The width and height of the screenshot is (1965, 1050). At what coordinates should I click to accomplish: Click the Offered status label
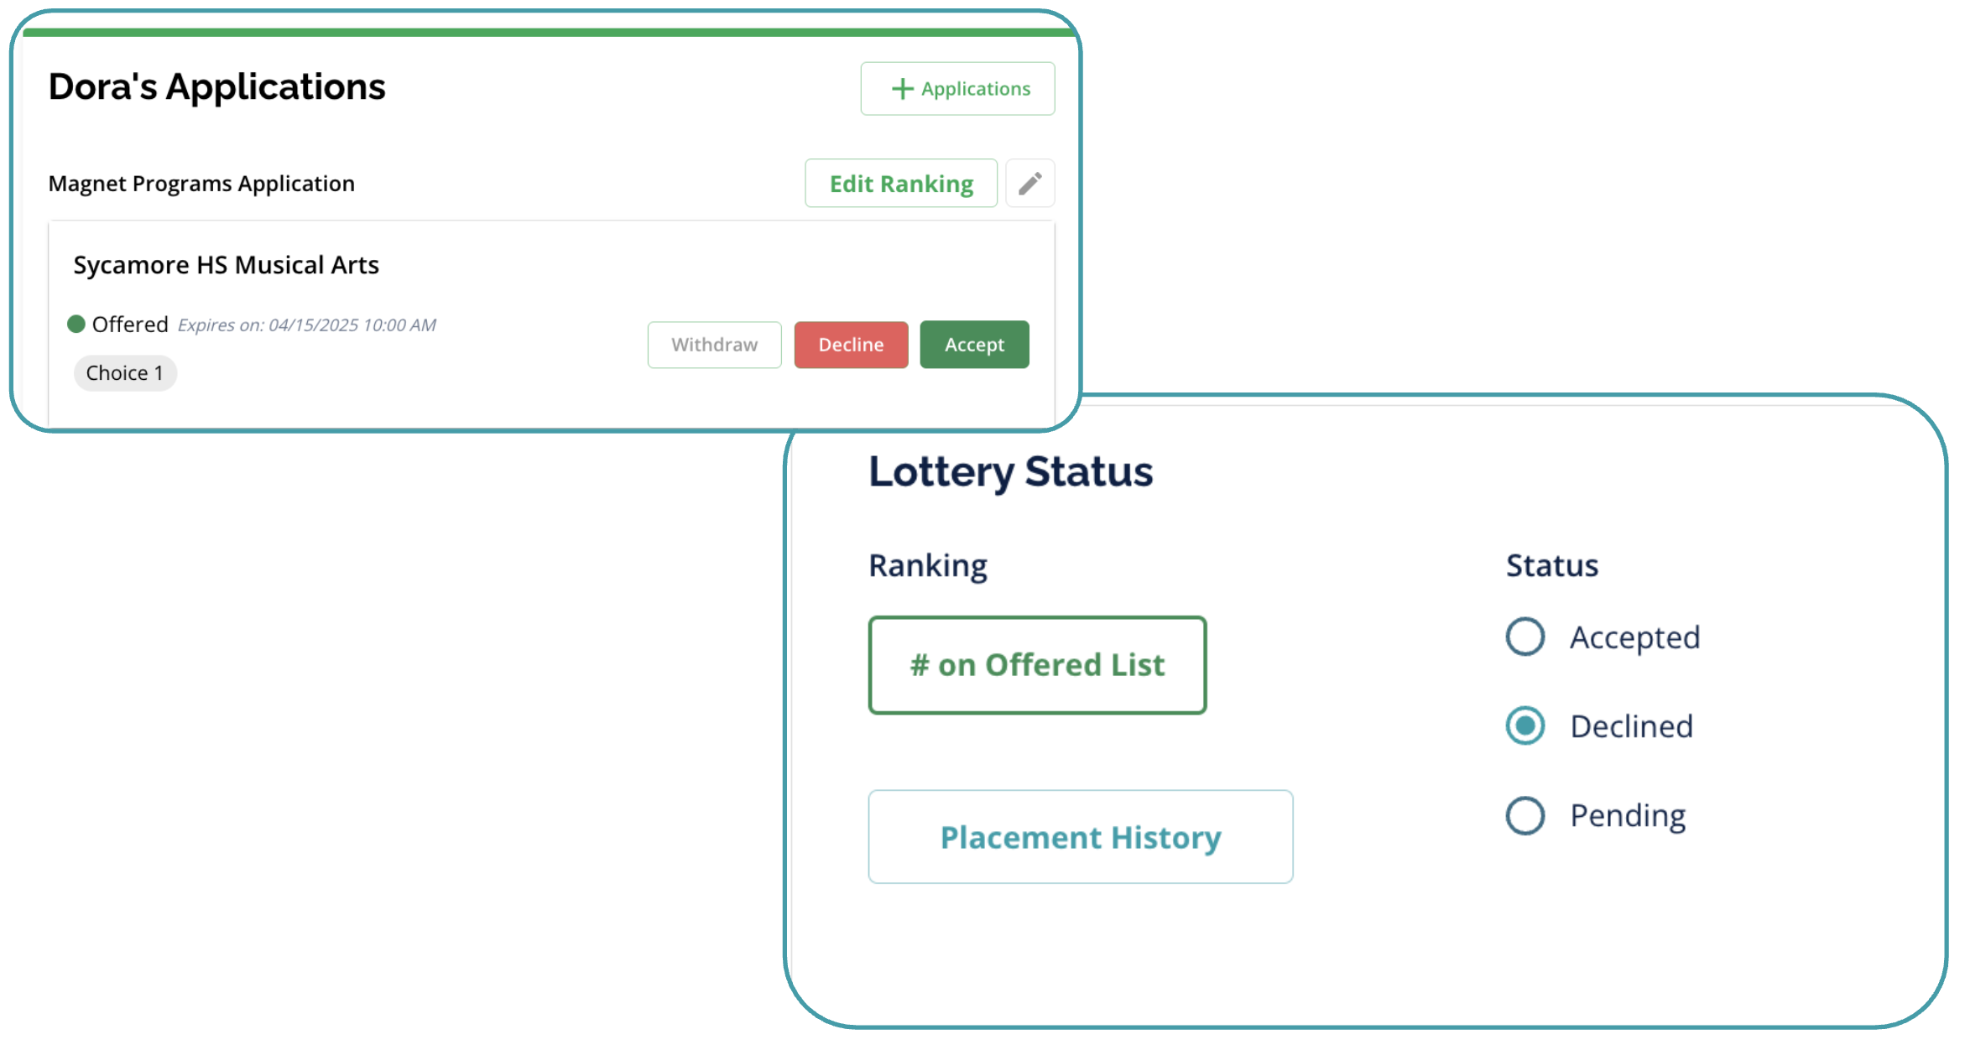click(x=130, y=325)
